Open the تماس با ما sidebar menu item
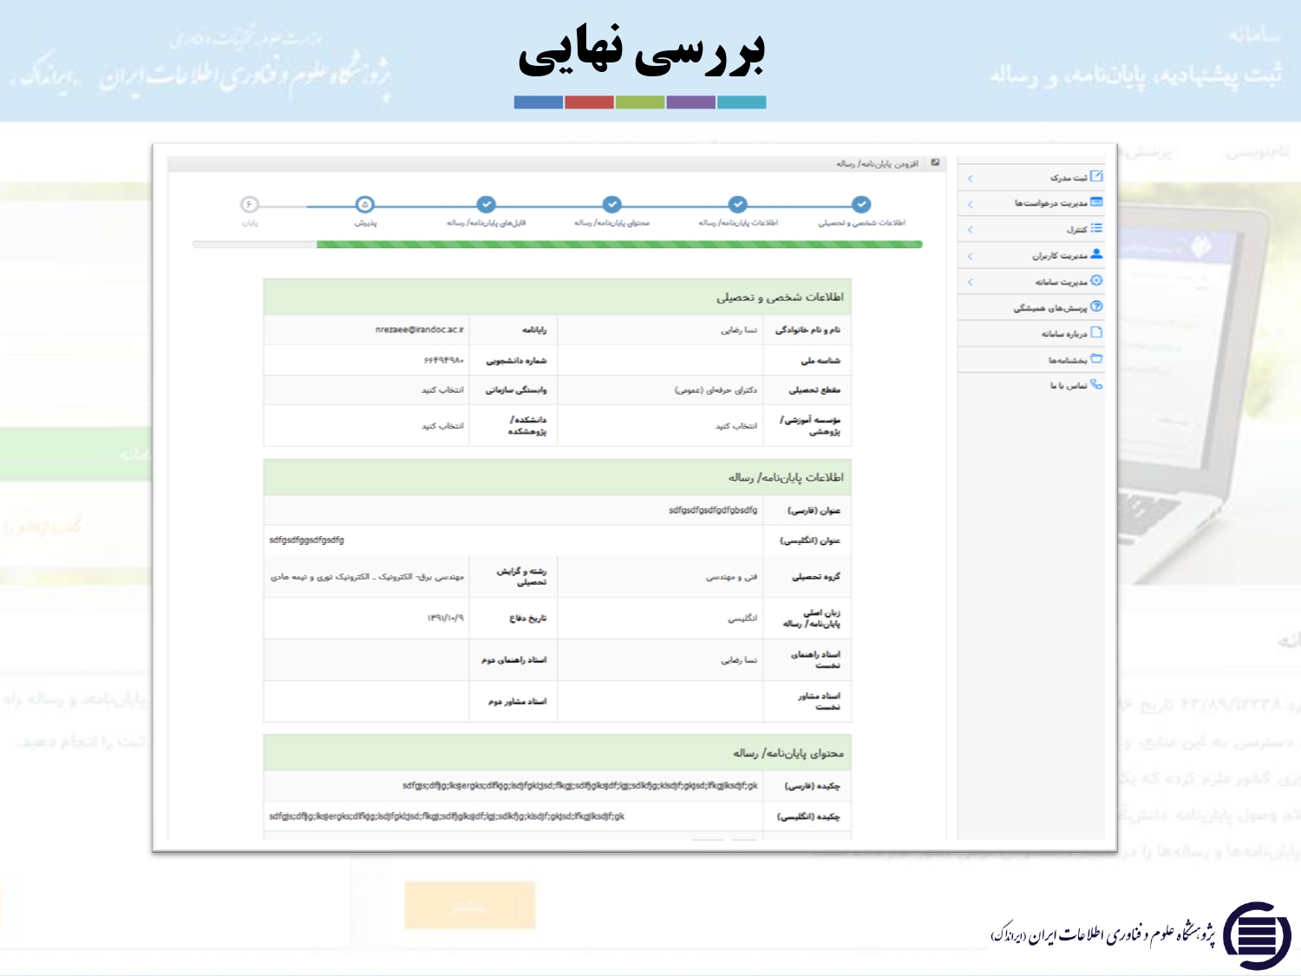 point(1031,385)
